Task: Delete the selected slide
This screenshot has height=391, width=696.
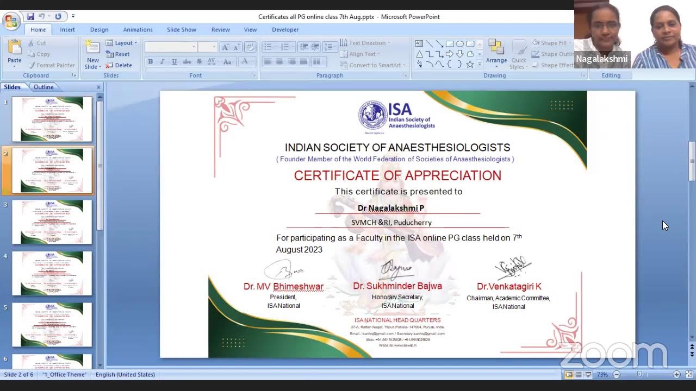Action: coord(119,65)
